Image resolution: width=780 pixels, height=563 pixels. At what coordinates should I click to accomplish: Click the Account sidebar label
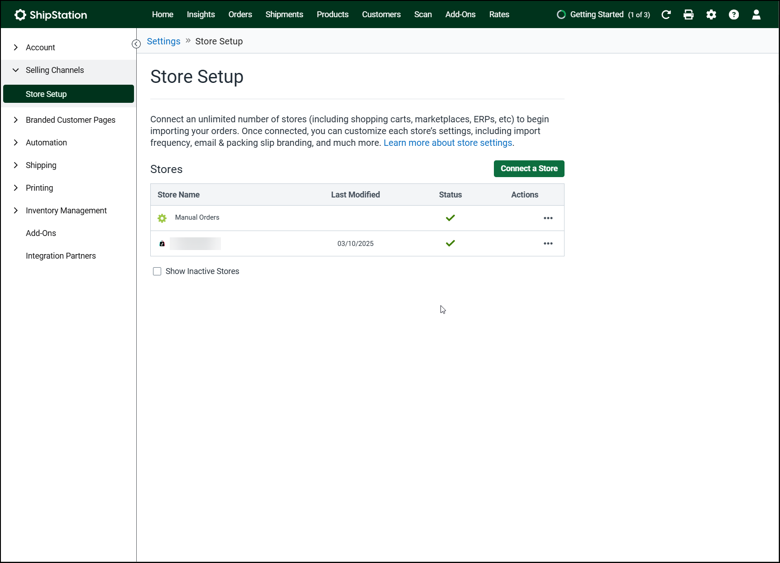pos(40,48)
